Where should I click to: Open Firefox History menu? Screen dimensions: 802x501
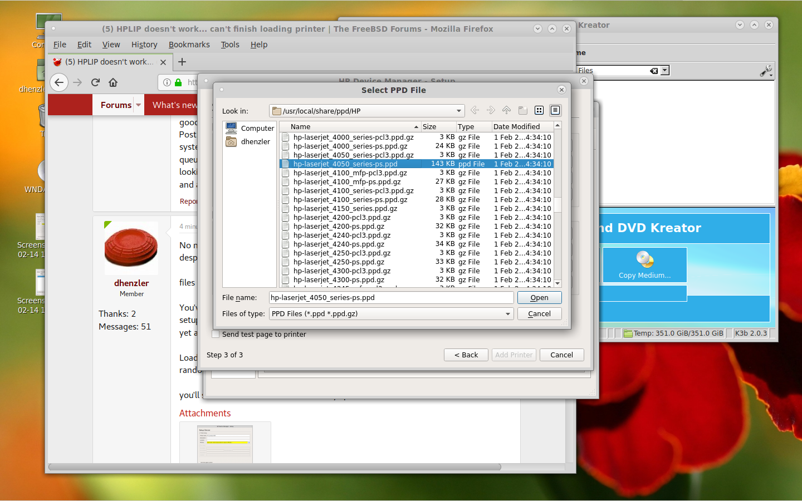coord(144,45)
